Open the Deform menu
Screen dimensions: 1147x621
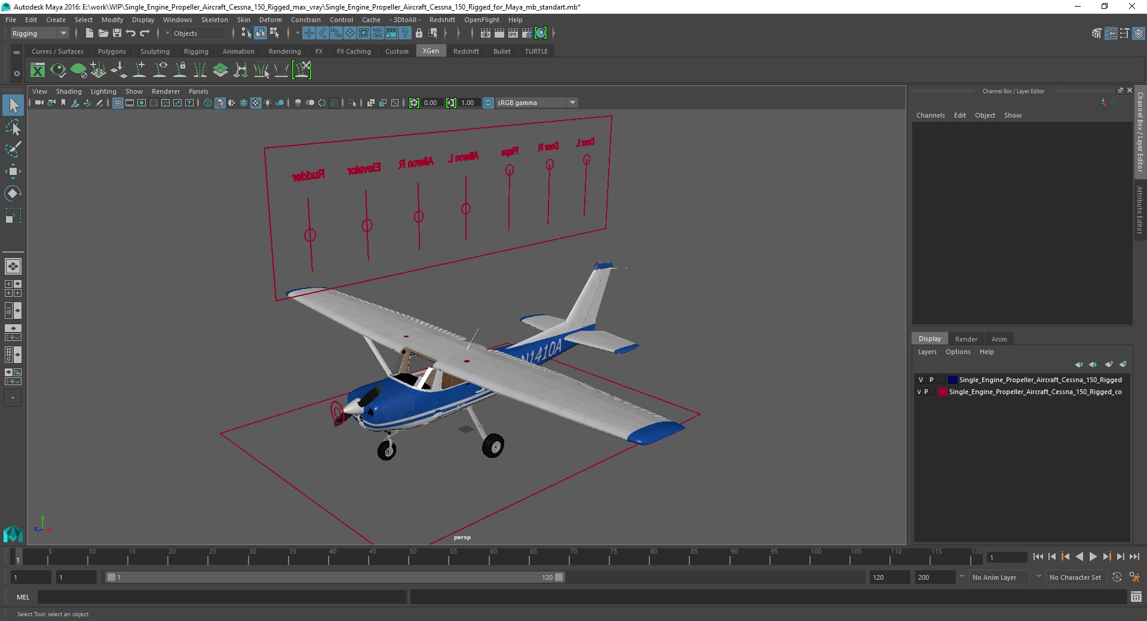(270, 20)
